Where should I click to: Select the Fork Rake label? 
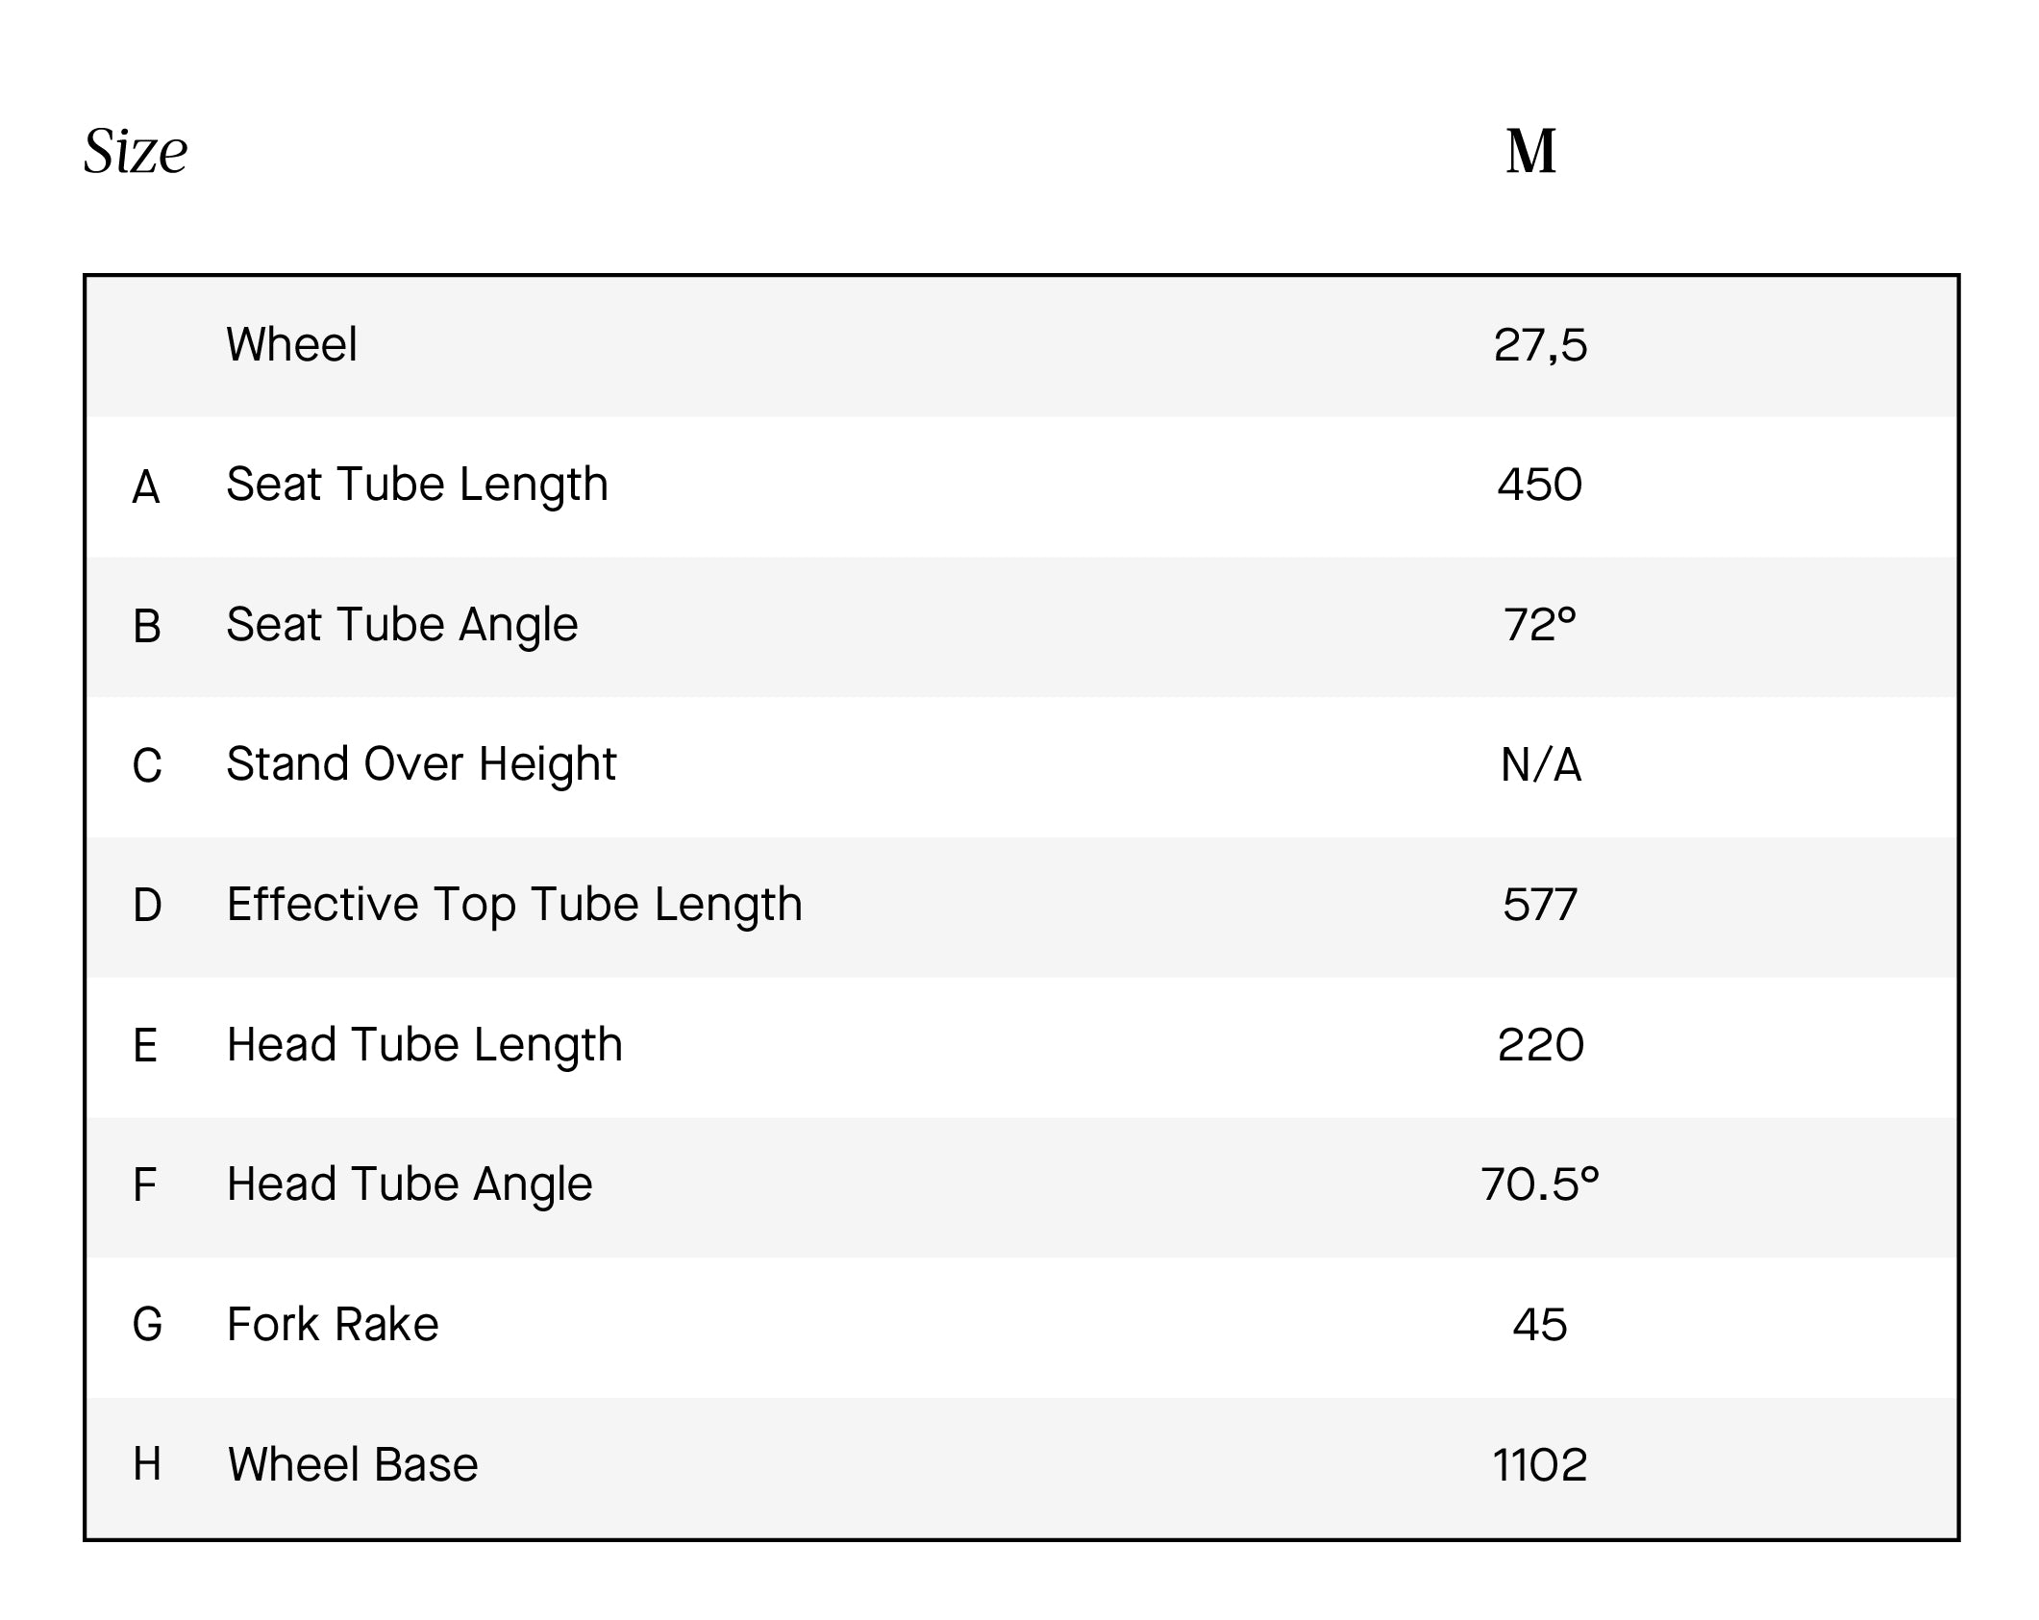333,1325
